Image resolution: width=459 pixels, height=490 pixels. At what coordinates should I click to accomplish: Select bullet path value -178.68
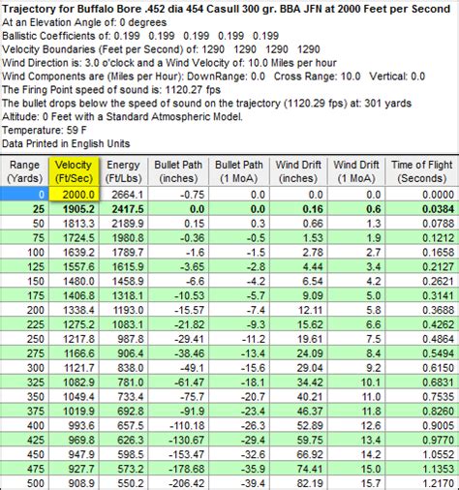pos(178,469)
